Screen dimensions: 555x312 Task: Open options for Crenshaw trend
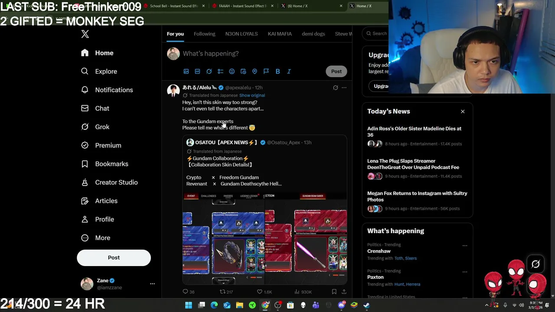pyautogui.click(x=465, y=246)
